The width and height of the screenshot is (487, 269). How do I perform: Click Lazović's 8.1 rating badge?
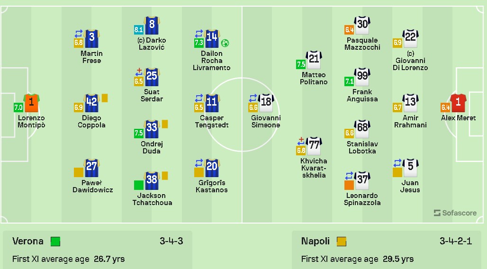139,30
